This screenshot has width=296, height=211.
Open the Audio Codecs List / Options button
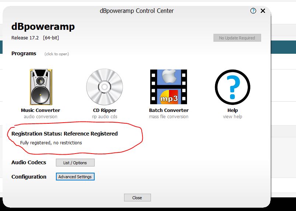coord(75,162)
